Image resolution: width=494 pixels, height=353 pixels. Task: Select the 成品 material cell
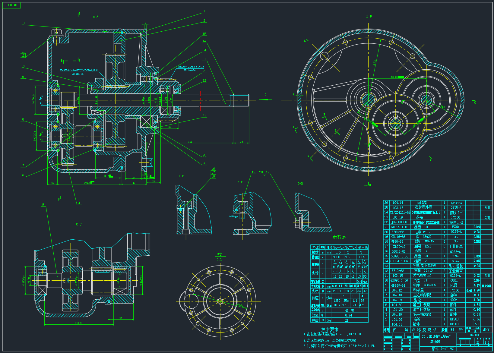(454, 285)
